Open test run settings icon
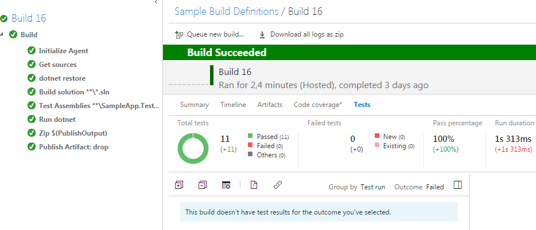Screen dimensions: 536x230 226,185
